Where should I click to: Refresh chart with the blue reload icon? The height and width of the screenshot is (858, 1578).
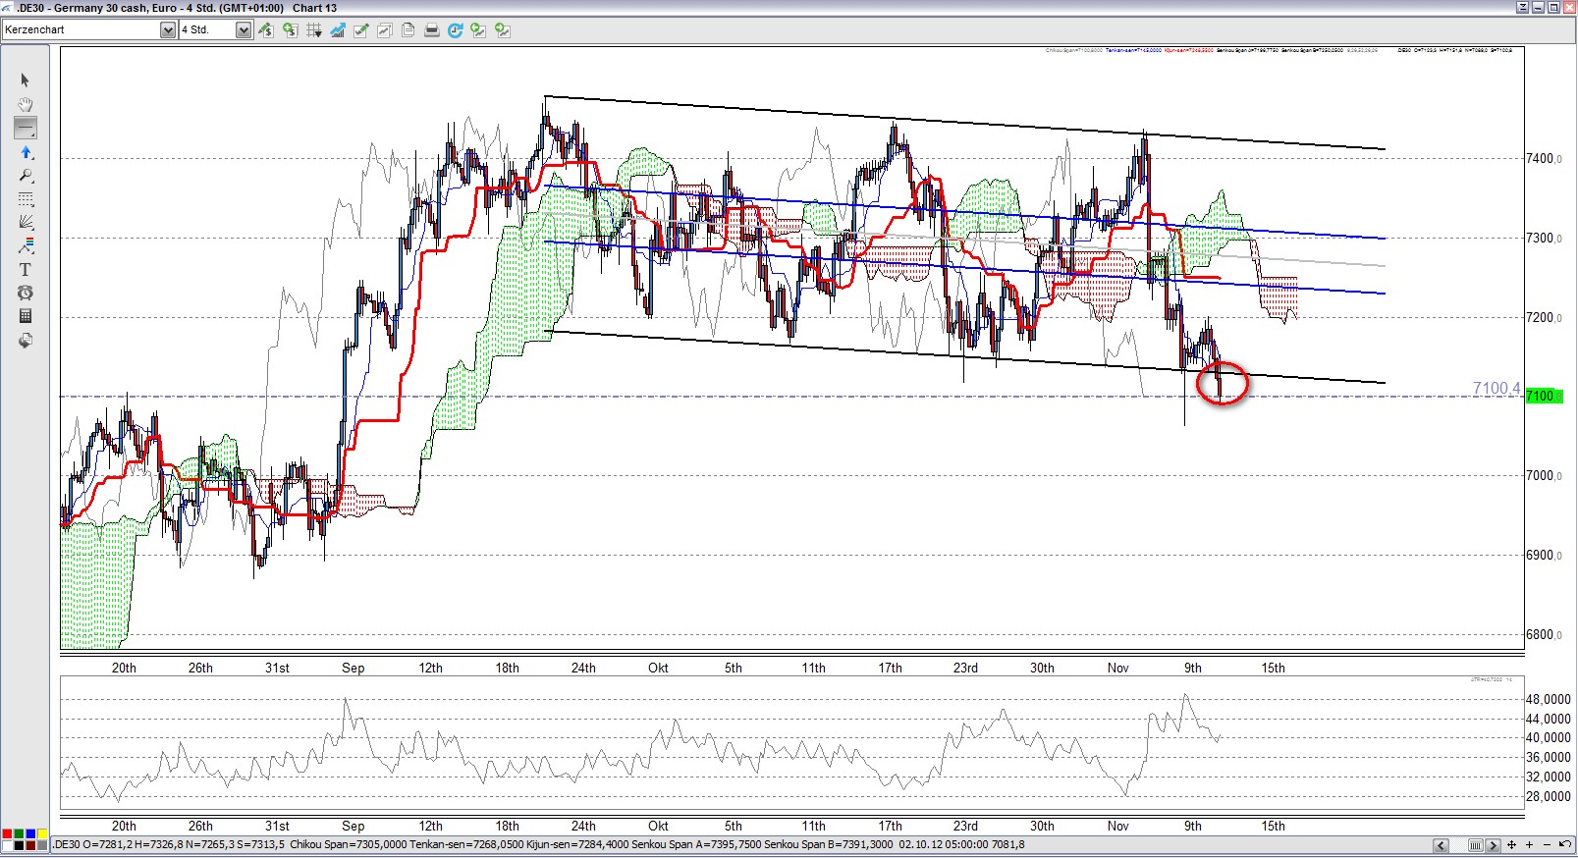point(455,30)
